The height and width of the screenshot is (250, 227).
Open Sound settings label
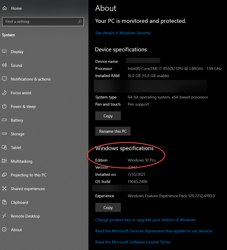click(16, 65)
